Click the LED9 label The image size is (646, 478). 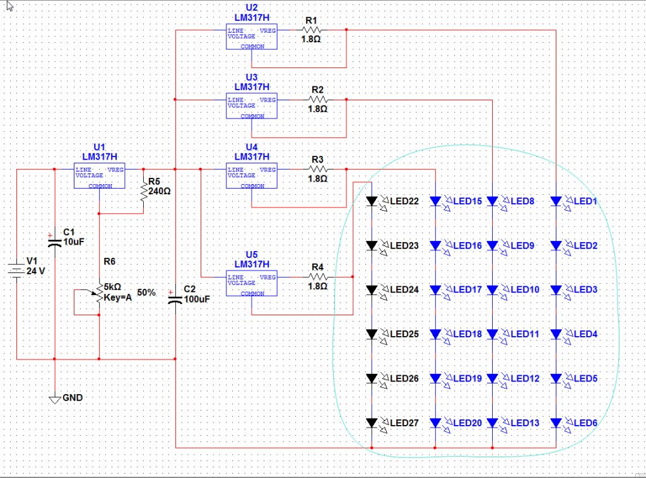[x=522, y=246]
